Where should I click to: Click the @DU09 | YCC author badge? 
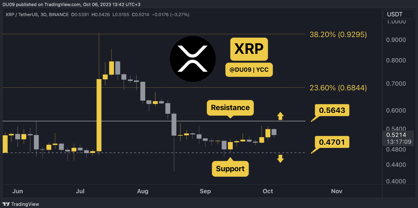(x=249, y=70)
